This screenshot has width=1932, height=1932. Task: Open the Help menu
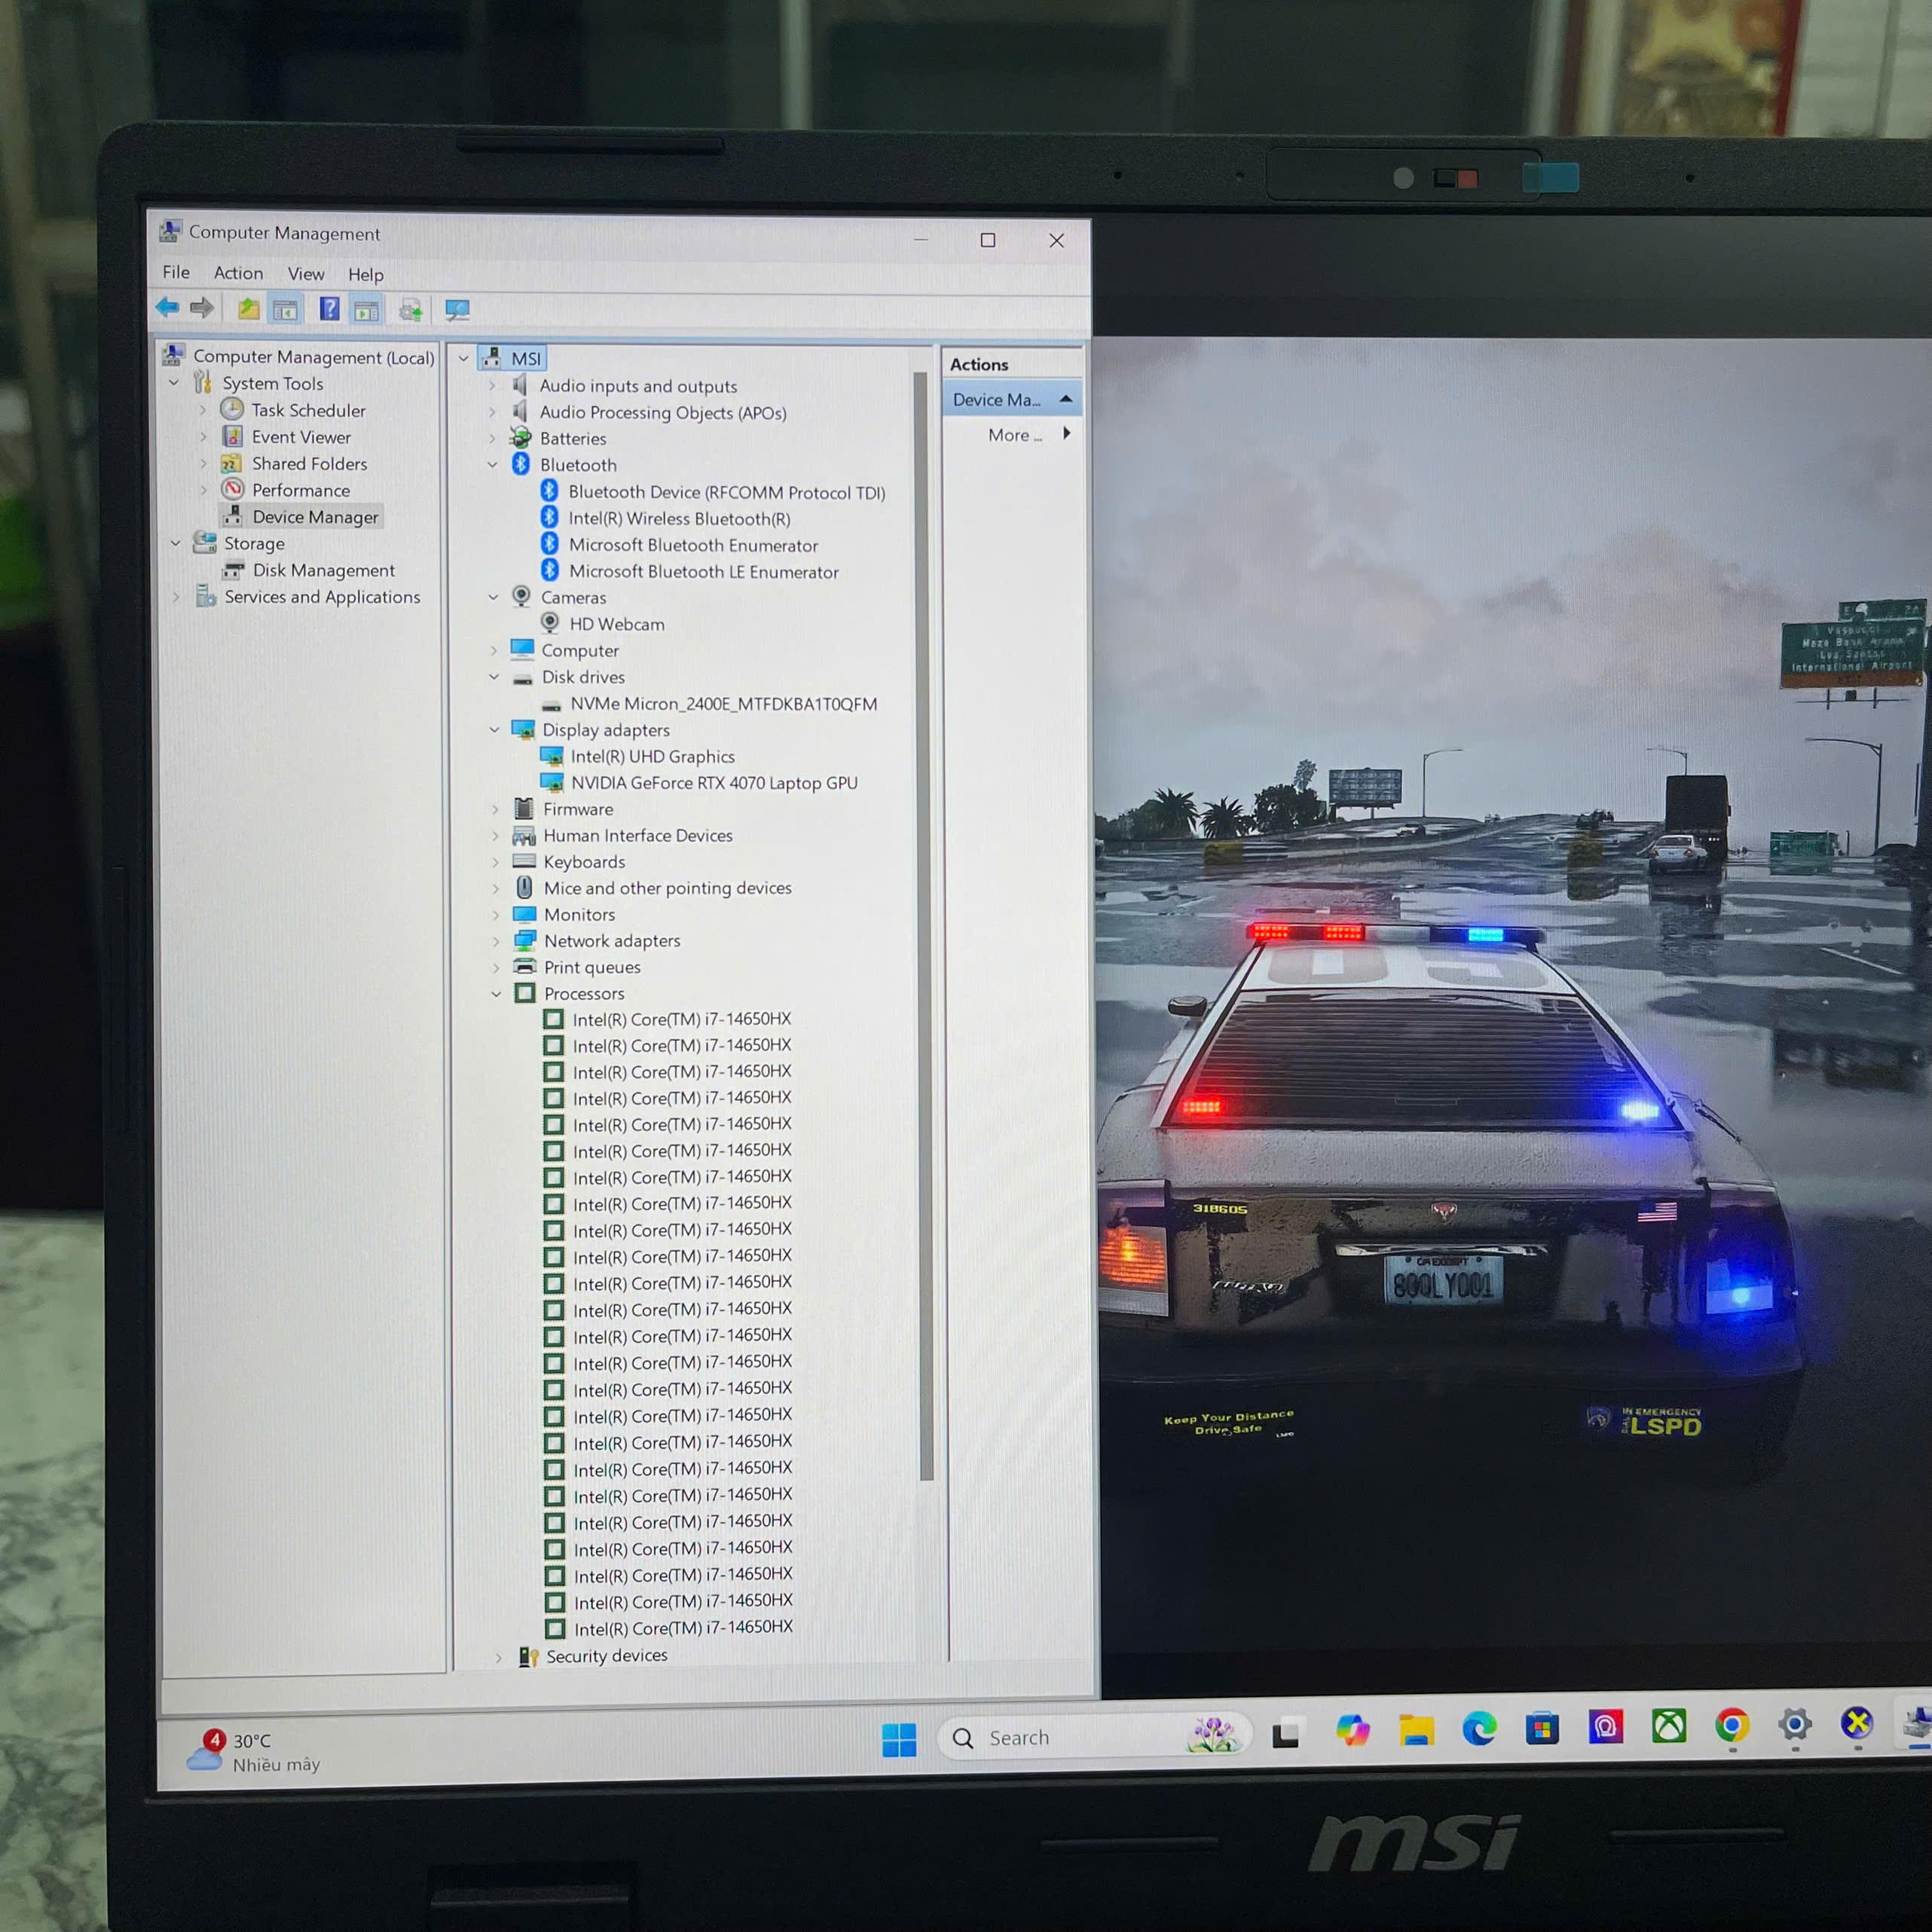366,275
